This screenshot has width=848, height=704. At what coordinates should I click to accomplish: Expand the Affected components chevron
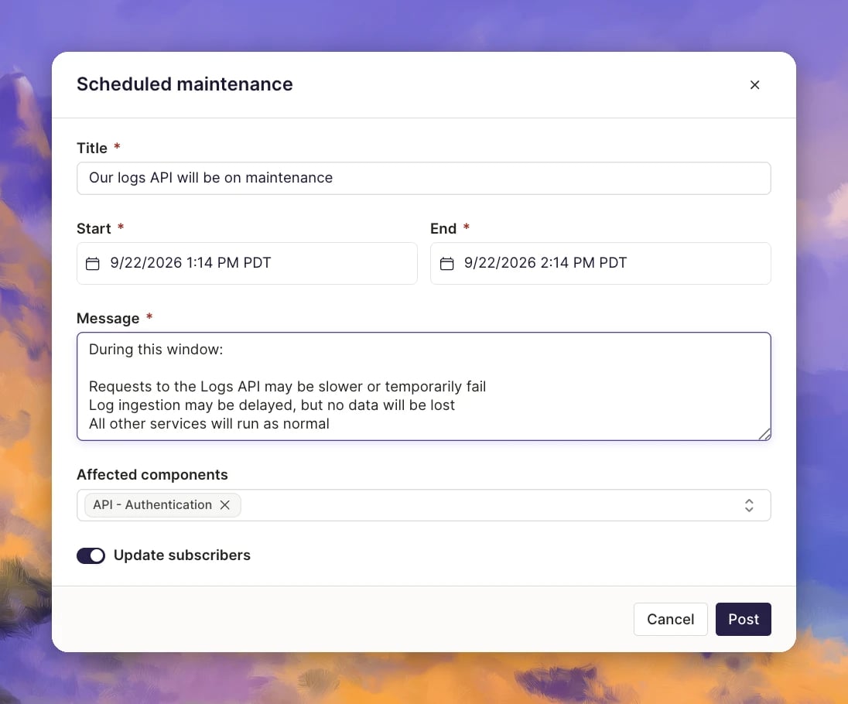pos(749,505)
